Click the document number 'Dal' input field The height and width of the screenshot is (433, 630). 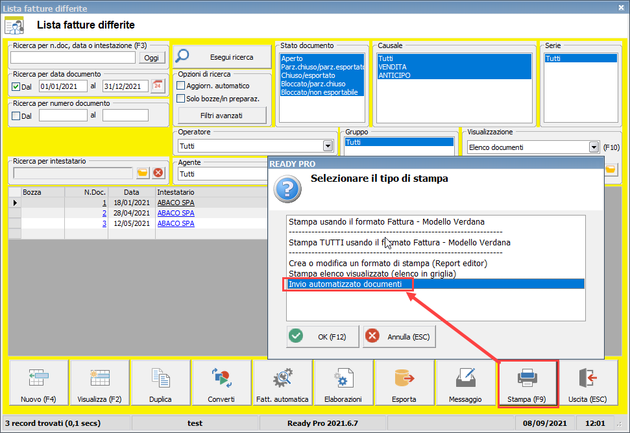(x=63, y=116)
